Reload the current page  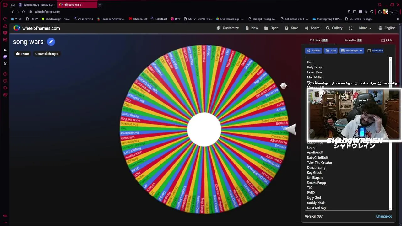tap(24, 12)
